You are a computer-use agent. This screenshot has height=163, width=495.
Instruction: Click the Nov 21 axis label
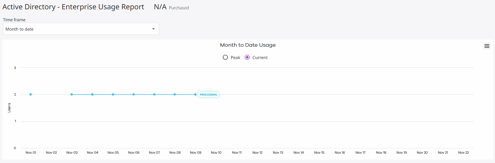click(443, 153)
